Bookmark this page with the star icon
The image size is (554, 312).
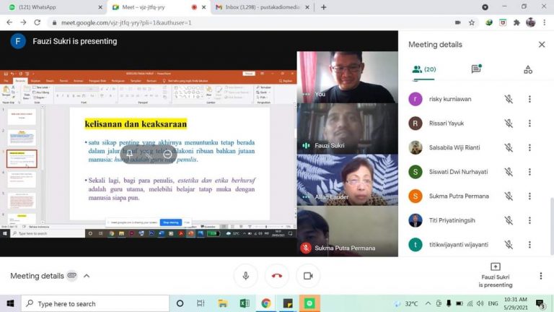[472, 22]
